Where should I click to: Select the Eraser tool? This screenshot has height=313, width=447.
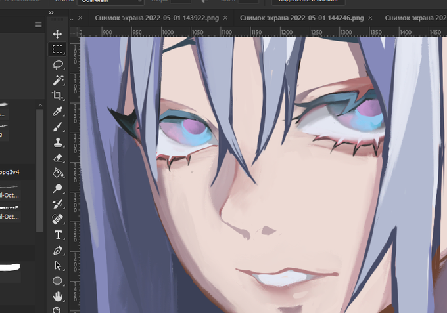click(x=58, y=157)
